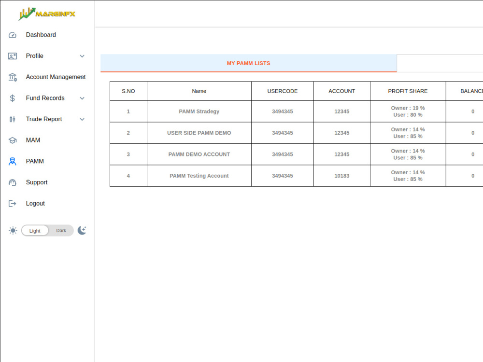Click the MAM graduation cap icon

coord(13,140)
